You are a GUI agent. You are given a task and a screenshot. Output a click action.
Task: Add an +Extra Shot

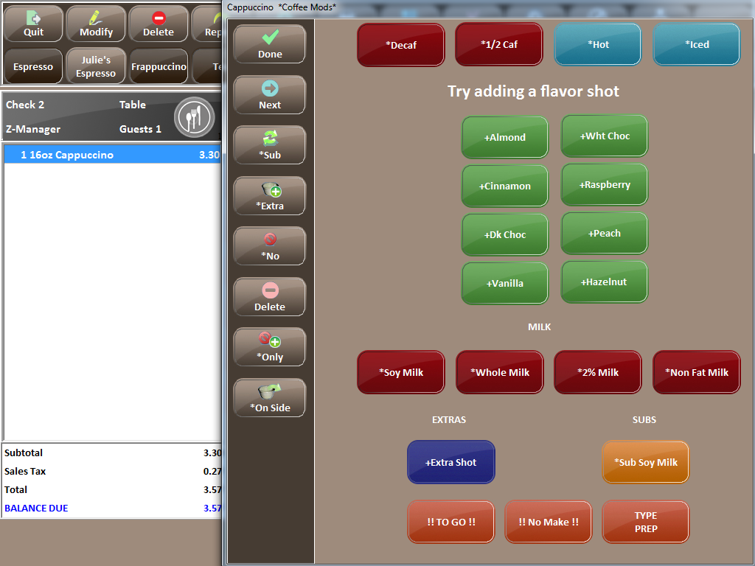point(450,462)
